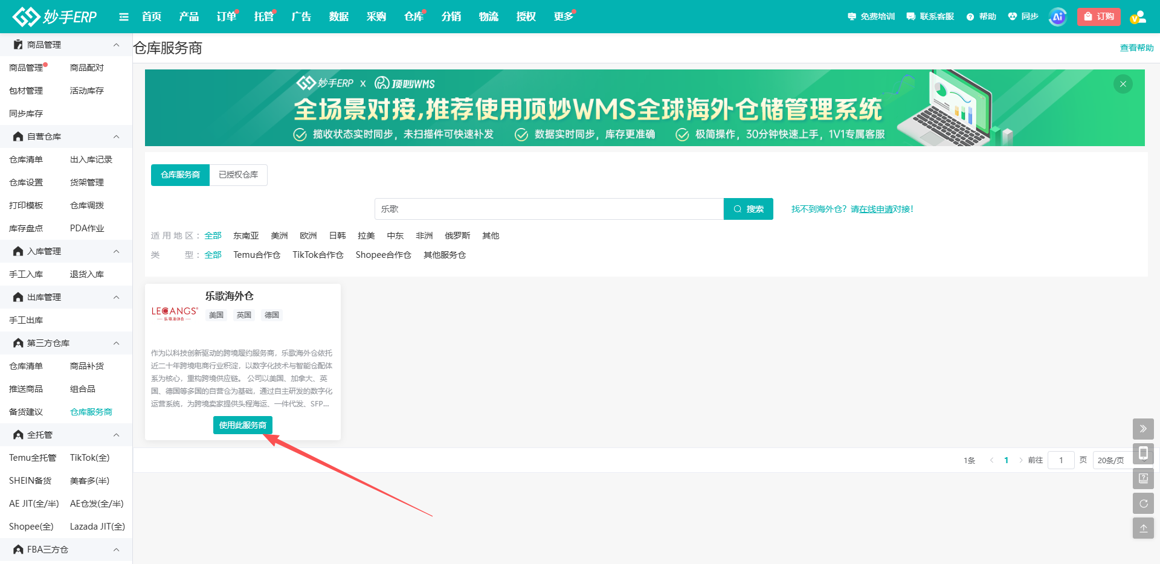Open 备货建议 in sidebar
The image size is (1160, 564).
click(26, 412)
